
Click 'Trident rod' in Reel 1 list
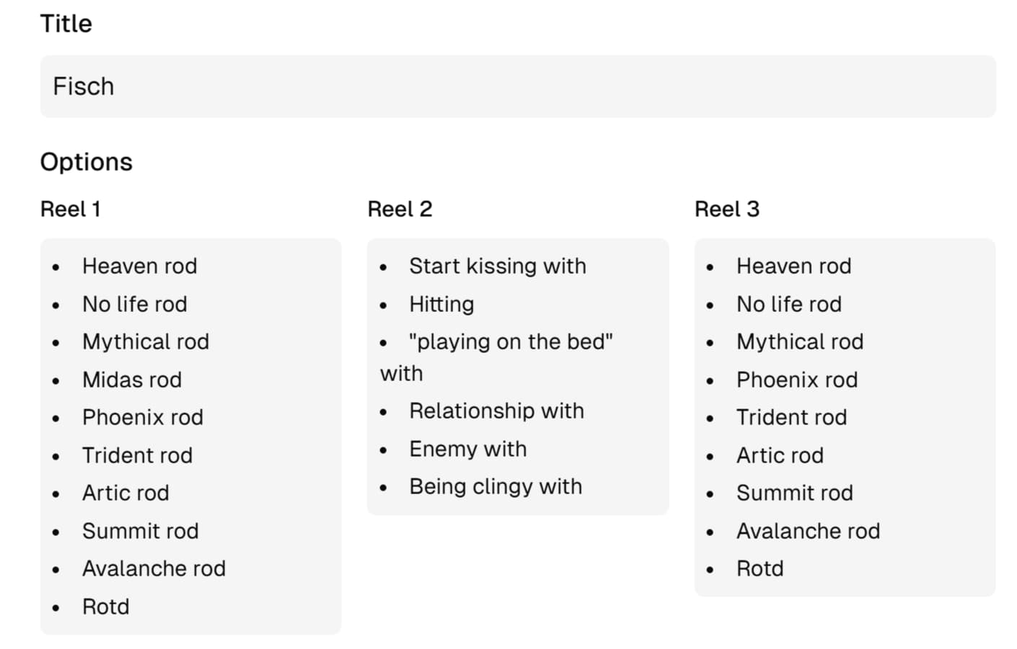click(137, 455)
